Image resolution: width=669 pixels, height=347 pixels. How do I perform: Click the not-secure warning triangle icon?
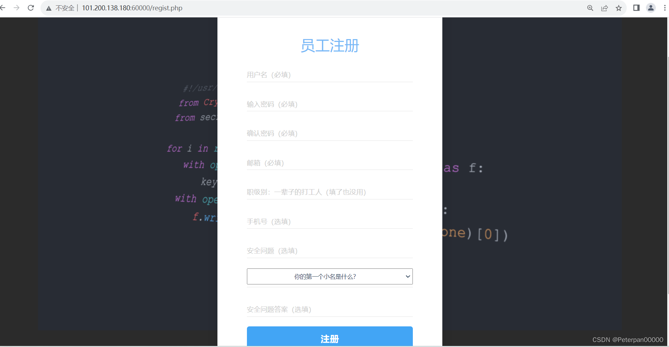tap(49, 8)
